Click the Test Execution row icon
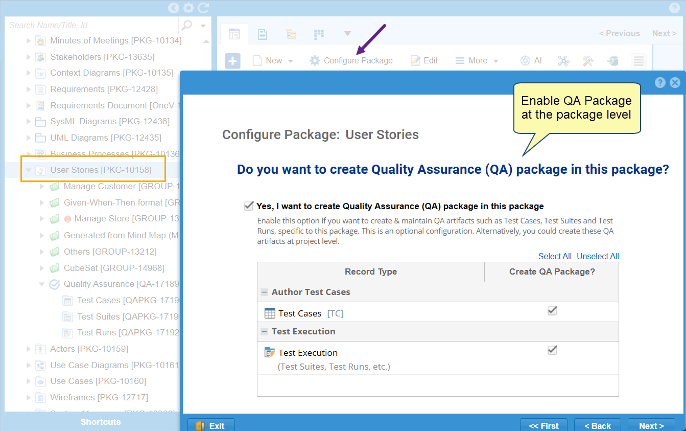Viewport: 686px width, 431px height. click(x=270, y=352)
